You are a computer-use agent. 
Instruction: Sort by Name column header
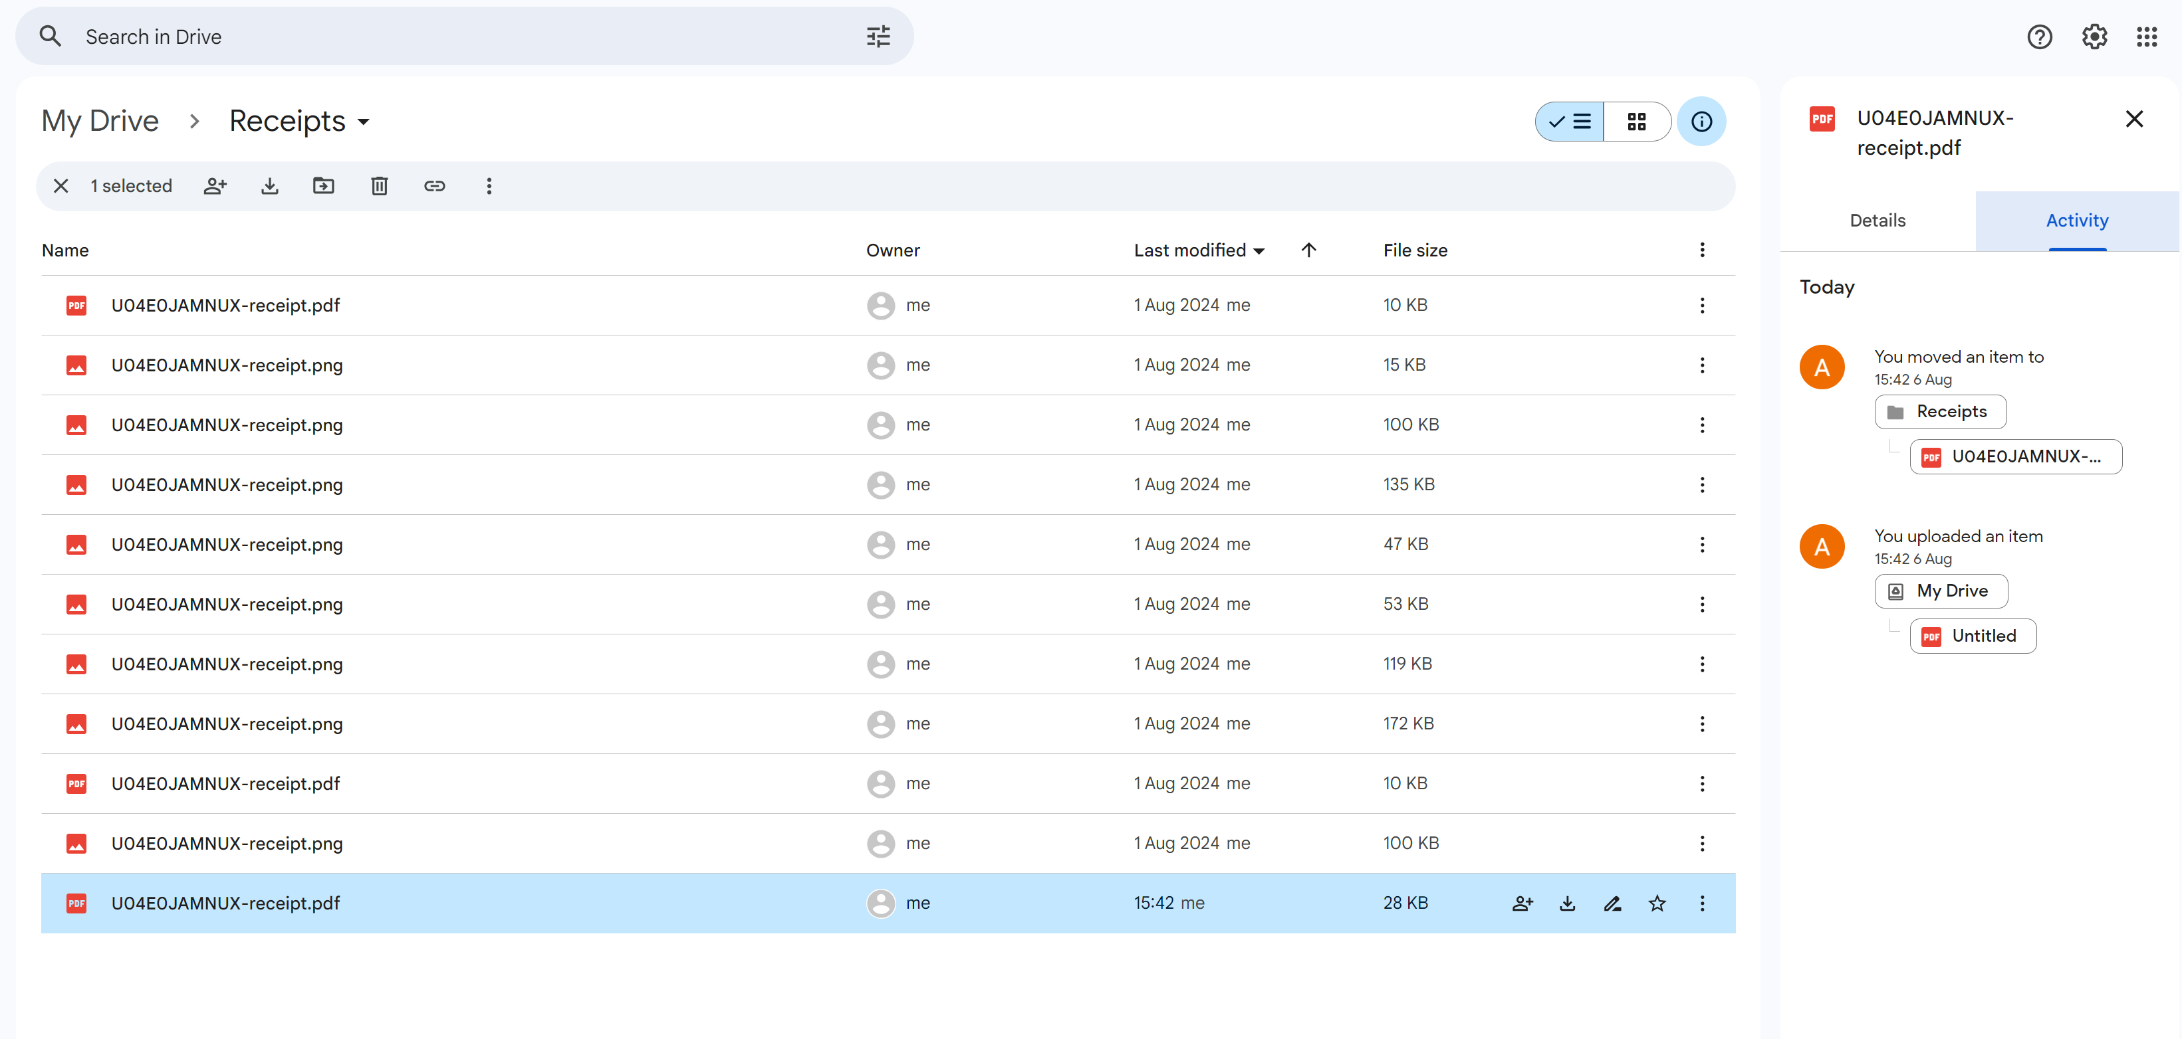(65, 250)
